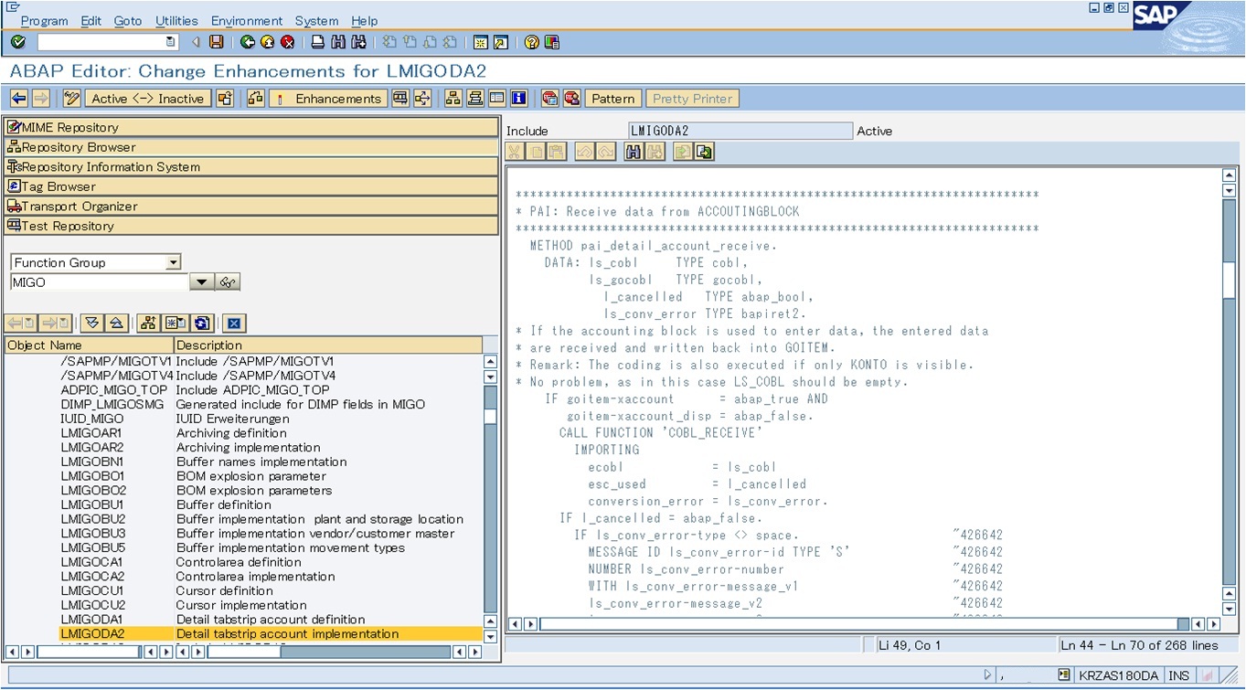Open the Function Group dropdown
Image resolution: width=1246 pixels, height=690 pixels.
[x=174, y=262]
